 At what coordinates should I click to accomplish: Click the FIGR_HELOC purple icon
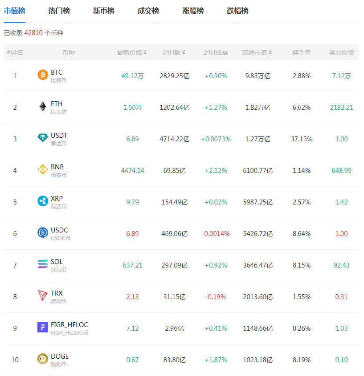(x=43, y=328)
